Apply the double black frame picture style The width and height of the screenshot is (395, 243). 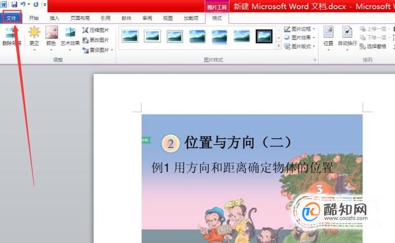(x=264, y=36)
